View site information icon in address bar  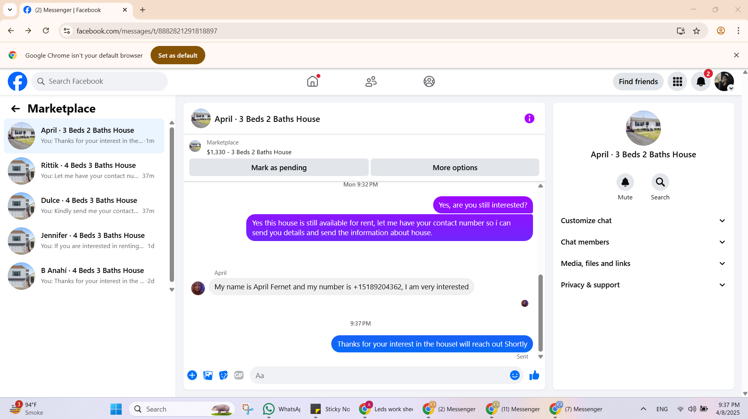pos(67,31)
